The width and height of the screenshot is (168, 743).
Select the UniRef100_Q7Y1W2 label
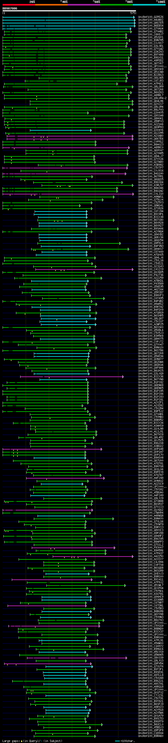coord(151,49)
